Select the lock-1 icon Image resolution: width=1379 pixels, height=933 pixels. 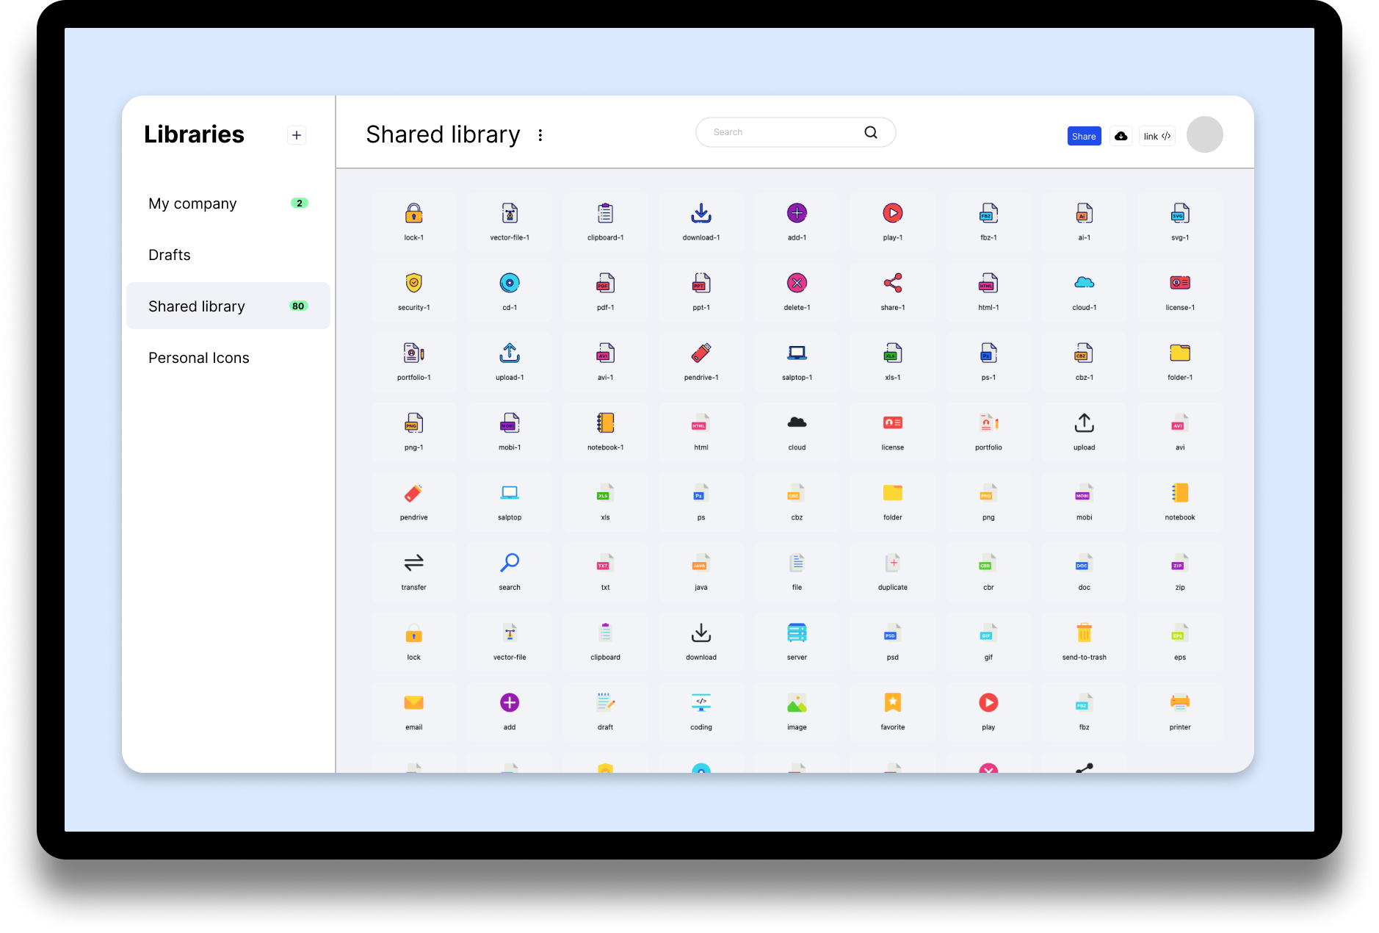pyautogui.click(x=413, y=214)
